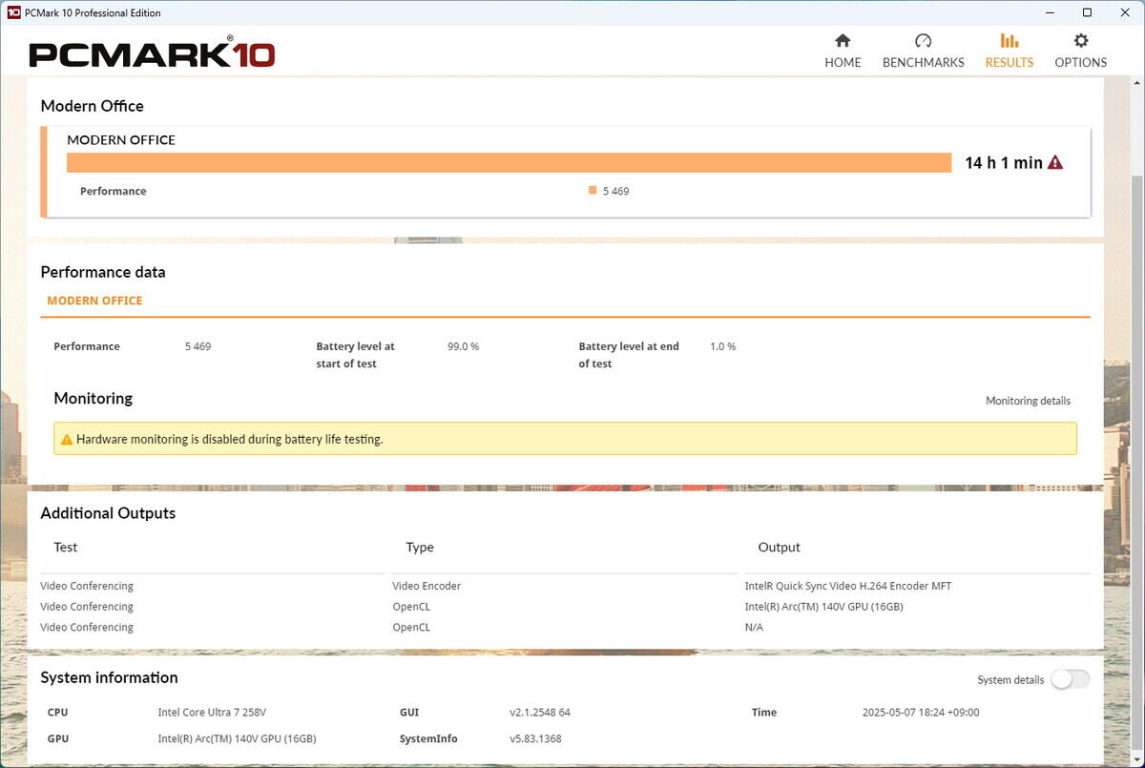This screenshot has width=1145, height=768.
Task: Click the Type column header
Action: [x=420, y=547]
